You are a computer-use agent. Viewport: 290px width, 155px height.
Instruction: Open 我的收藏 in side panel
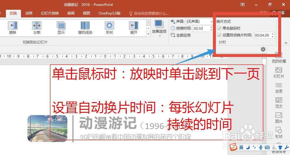[x=279, y=58]
